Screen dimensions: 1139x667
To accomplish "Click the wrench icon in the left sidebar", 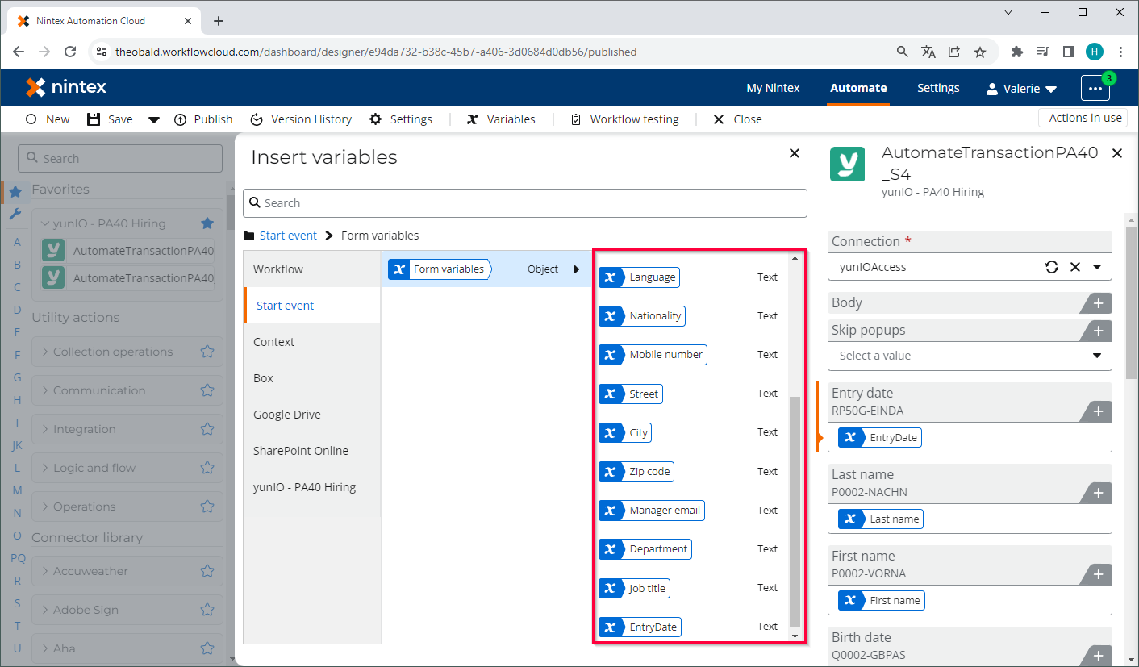I will (x=15, y=214).
